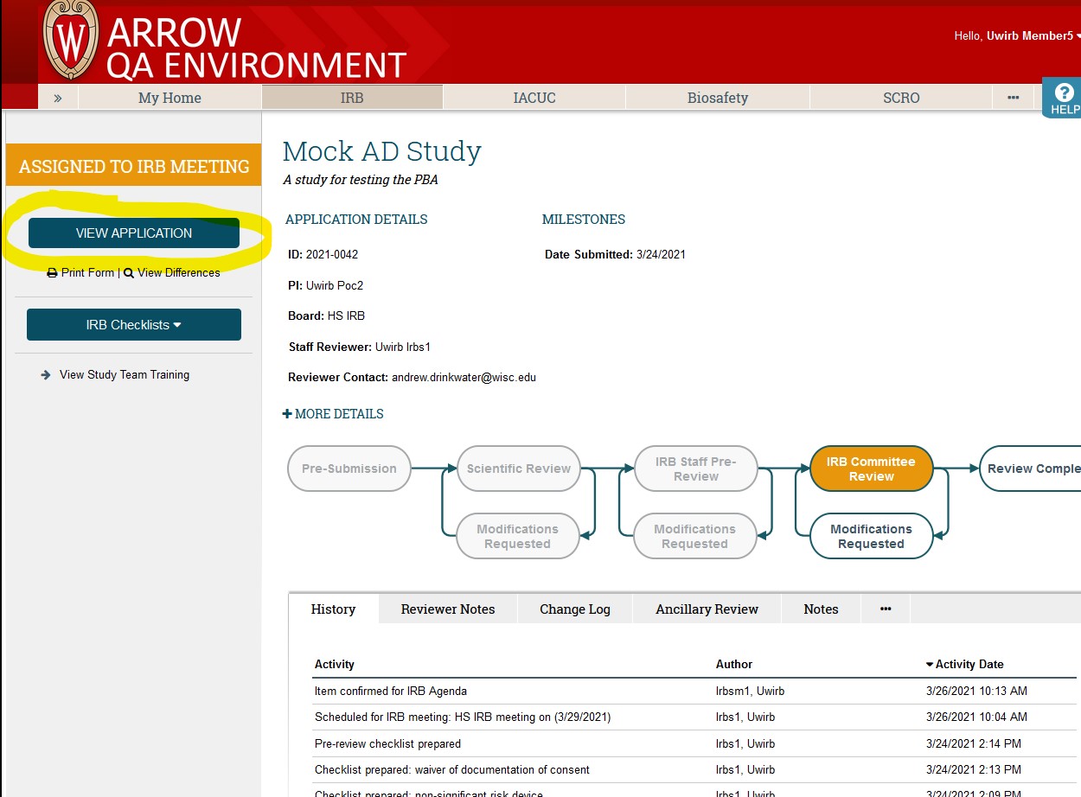Click the arrow icon beside View Study Team Training
This screenshot has width=1081, height=797.
click(x=45, y=374)
